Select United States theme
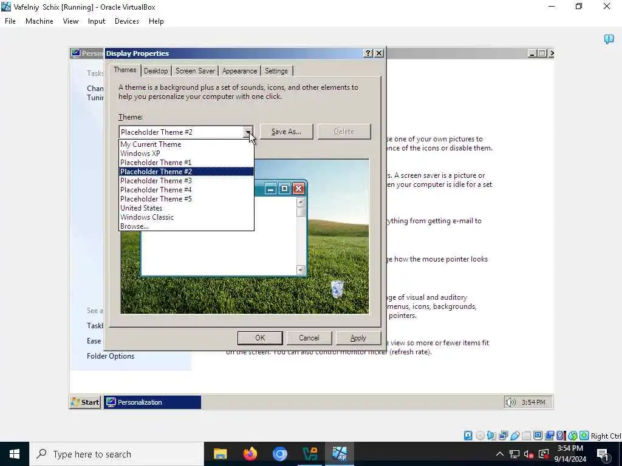 tap(186, 208)
